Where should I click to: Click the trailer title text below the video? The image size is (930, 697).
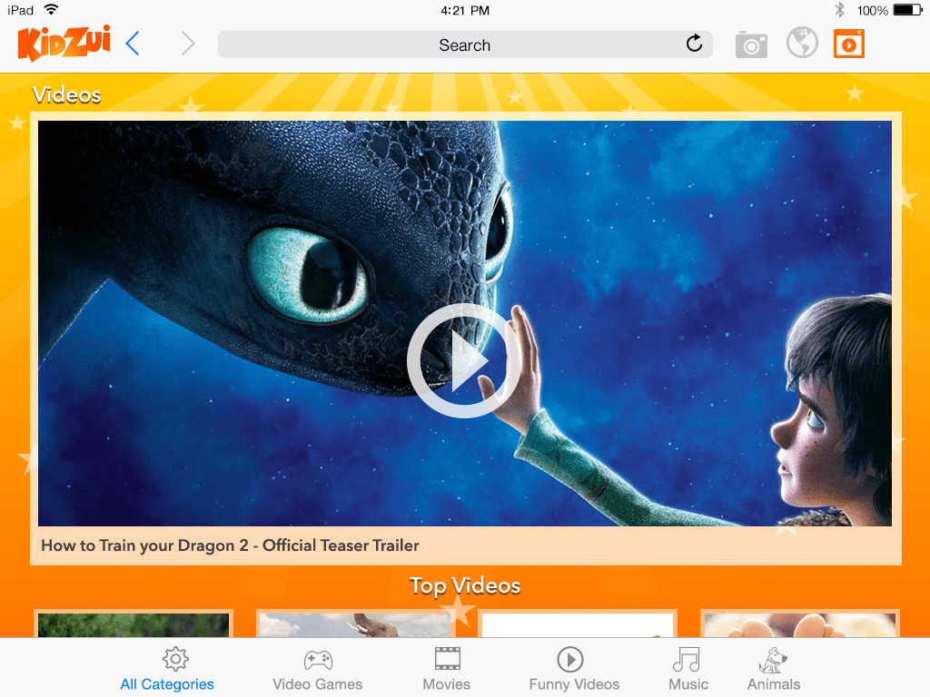229,545
